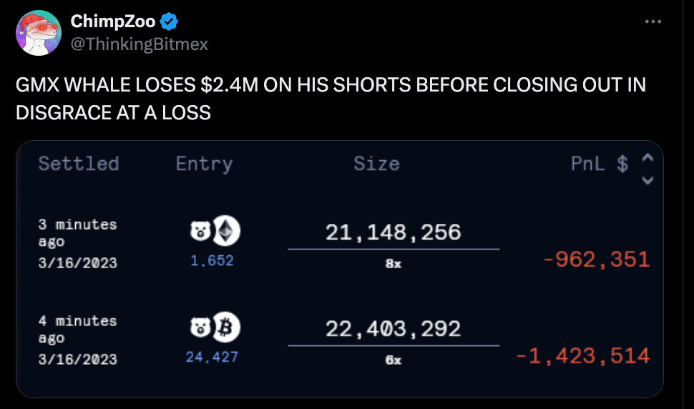Click the bear icon in the BTC row

click(200, 327)
